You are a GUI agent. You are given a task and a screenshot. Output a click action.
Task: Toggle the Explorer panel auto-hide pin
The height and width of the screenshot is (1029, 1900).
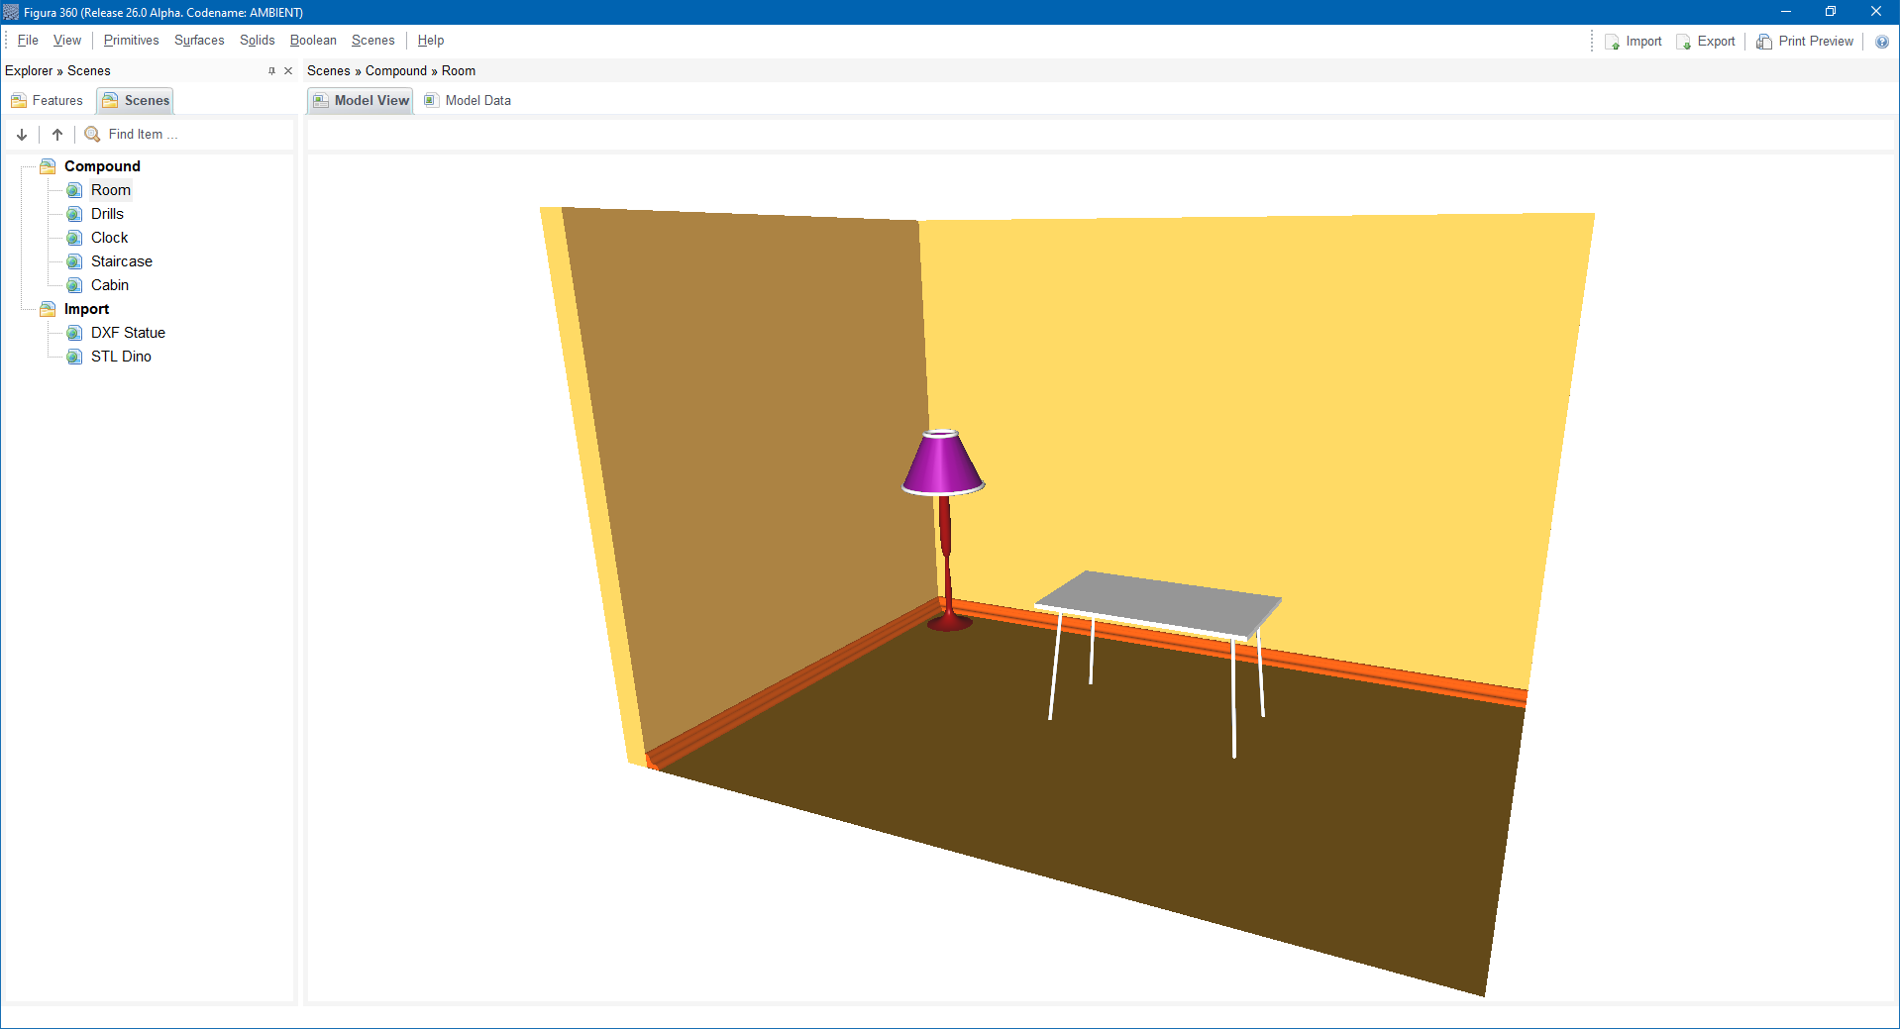pos(270,70)
